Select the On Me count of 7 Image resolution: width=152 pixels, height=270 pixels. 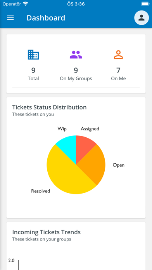click(118, 70)
